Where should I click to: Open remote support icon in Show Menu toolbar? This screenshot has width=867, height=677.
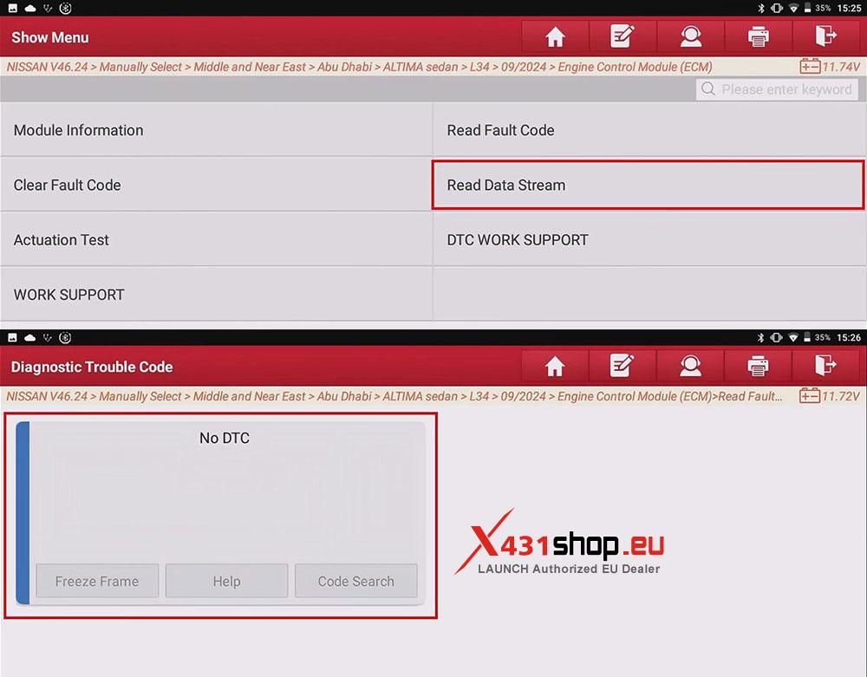[691, 37]
